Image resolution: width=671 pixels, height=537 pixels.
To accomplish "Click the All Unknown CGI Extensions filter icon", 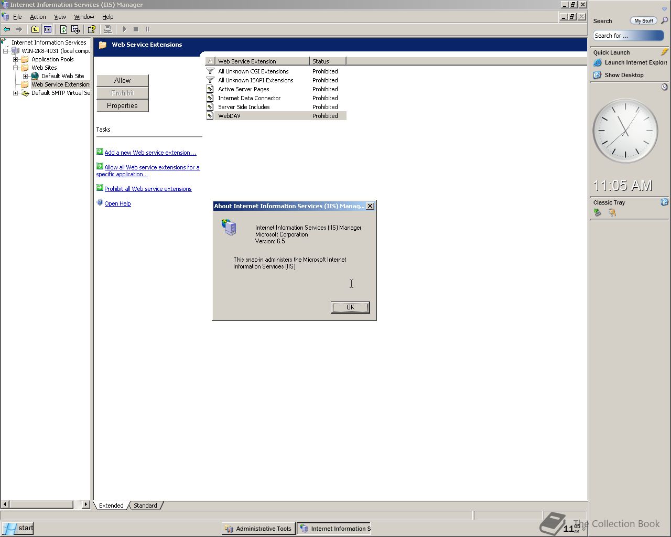I will (x=210, y=71).
